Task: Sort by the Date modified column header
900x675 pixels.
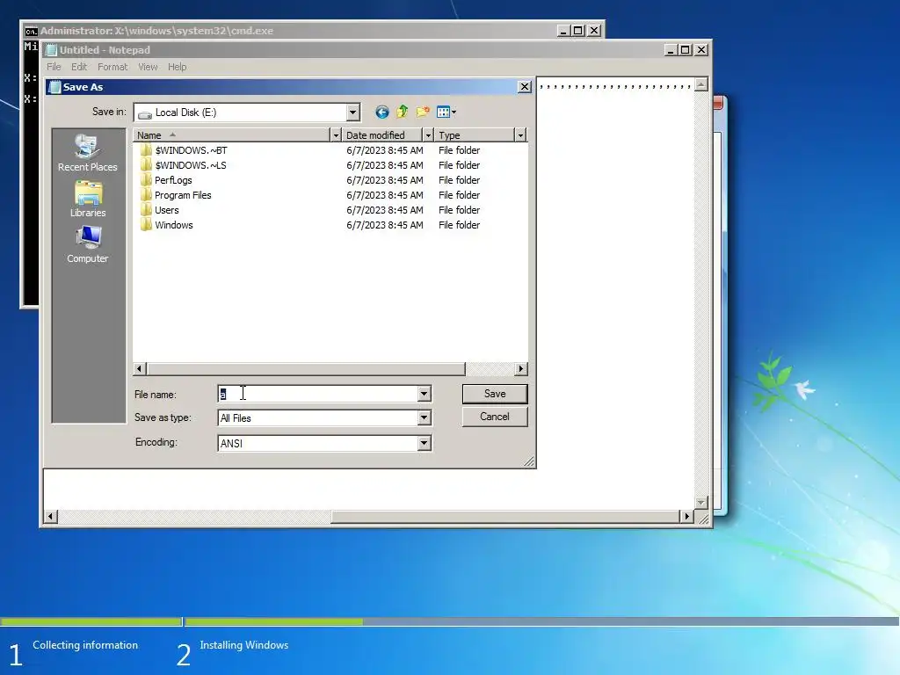Action: (382, 135)
